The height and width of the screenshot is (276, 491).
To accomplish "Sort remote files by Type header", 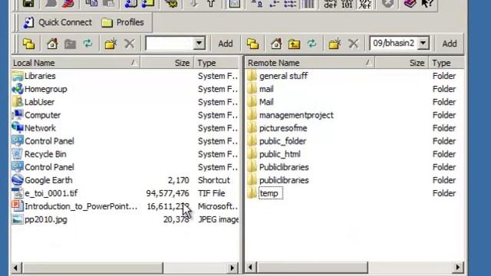I will click(x=447, y=63).
